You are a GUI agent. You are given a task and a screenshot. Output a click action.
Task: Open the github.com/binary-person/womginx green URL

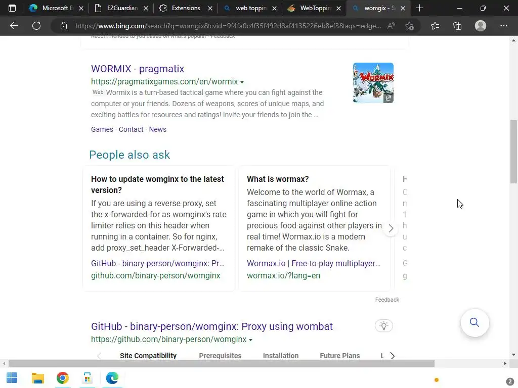click(156, 275)
